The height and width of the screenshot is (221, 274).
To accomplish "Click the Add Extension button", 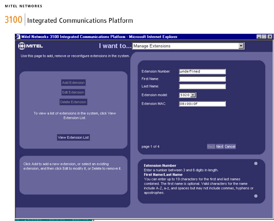I will [74, 83].
